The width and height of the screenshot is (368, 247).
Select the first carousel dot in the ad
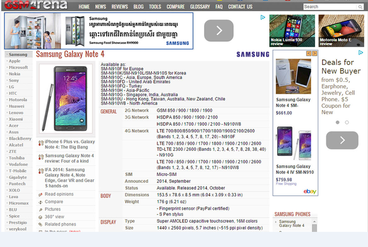tap(337, 122)
